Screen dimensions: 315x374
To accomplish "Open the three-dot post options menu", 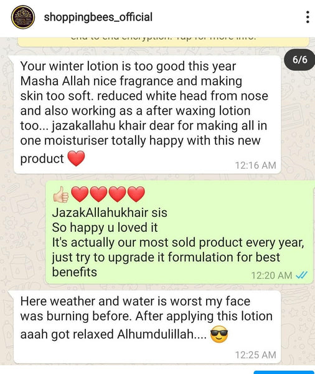I will pos(308,17).
